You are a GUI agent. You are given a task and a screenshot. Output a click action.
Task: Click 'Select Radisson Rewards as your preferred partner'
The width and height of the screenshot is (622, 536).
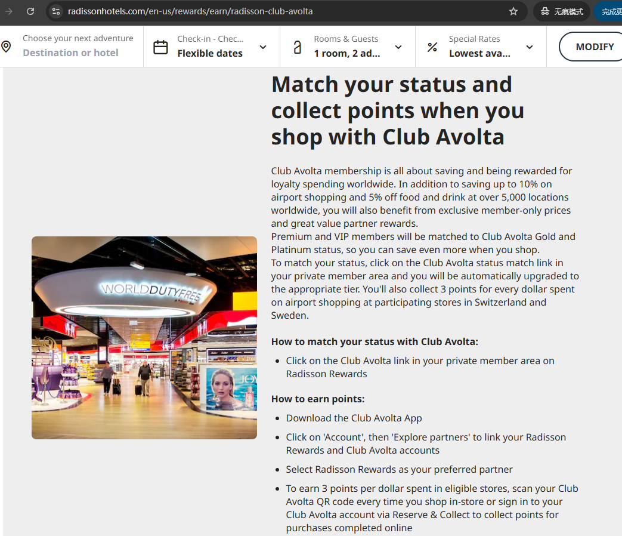(399, 469)
